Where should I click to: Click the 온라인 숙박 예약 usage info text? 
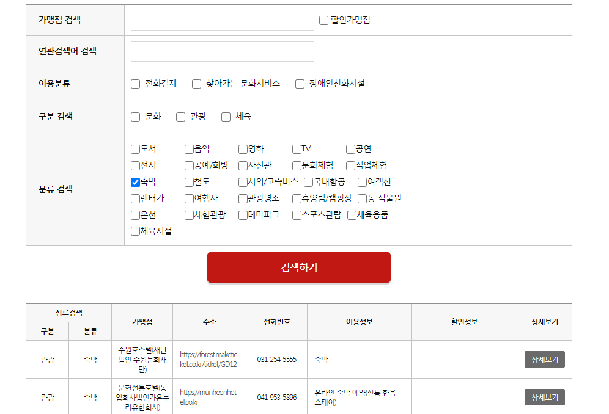[355, 398]
